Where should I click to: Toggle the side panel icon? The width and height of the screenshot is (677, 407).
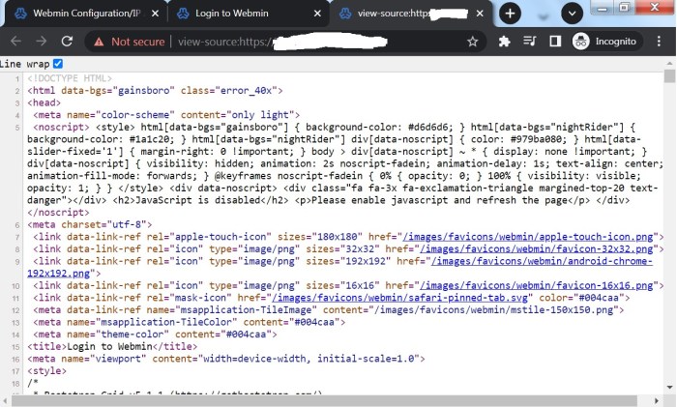[x=555, y=42]
